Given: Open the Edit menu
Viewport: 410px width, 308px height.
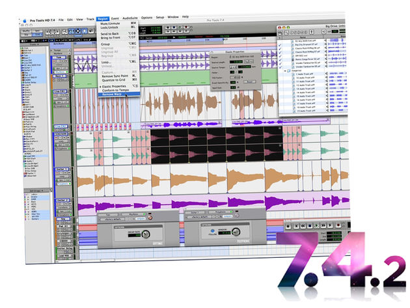Looking at the screenshot, I should tap(70, 20).
